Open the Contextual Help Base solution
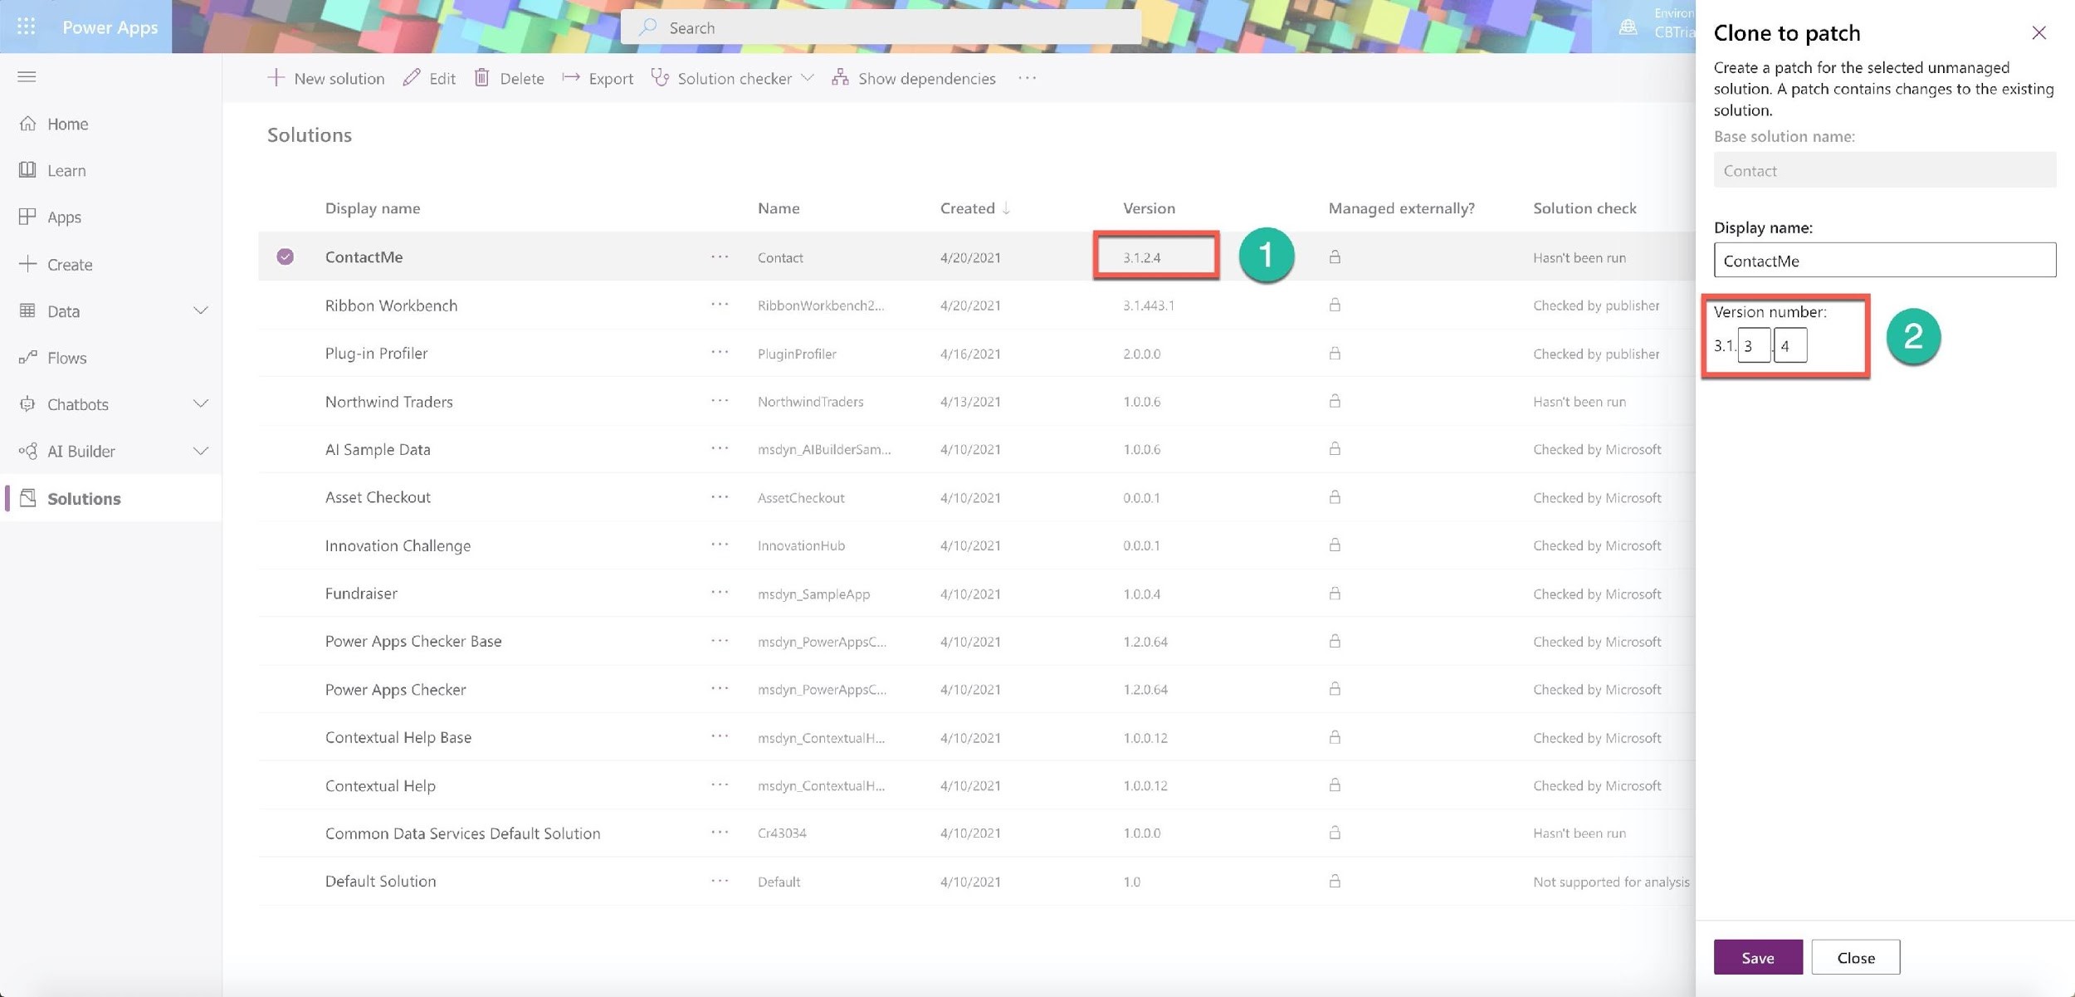The height and width of the screenshot is (997, 2075). click(x=398, y=737)
